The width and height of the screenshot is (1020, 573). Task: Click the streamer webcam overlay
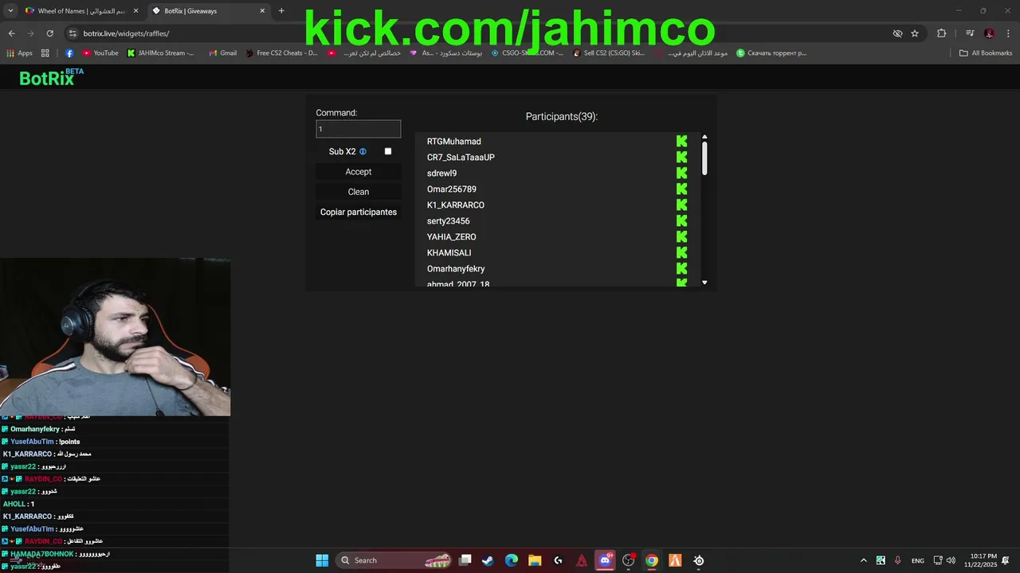pos(116,337)
